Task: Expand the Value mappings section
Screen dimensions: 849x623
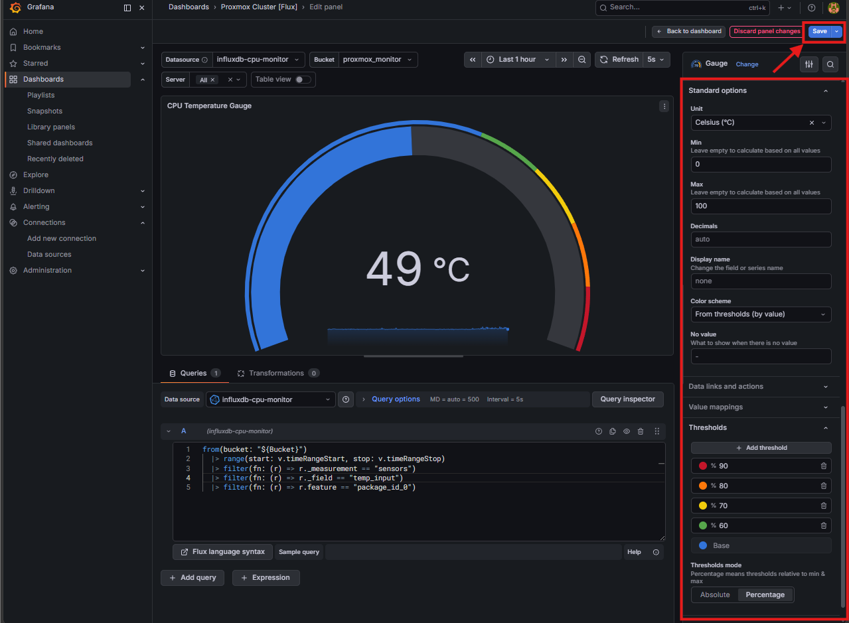Action: coord(761,407)
